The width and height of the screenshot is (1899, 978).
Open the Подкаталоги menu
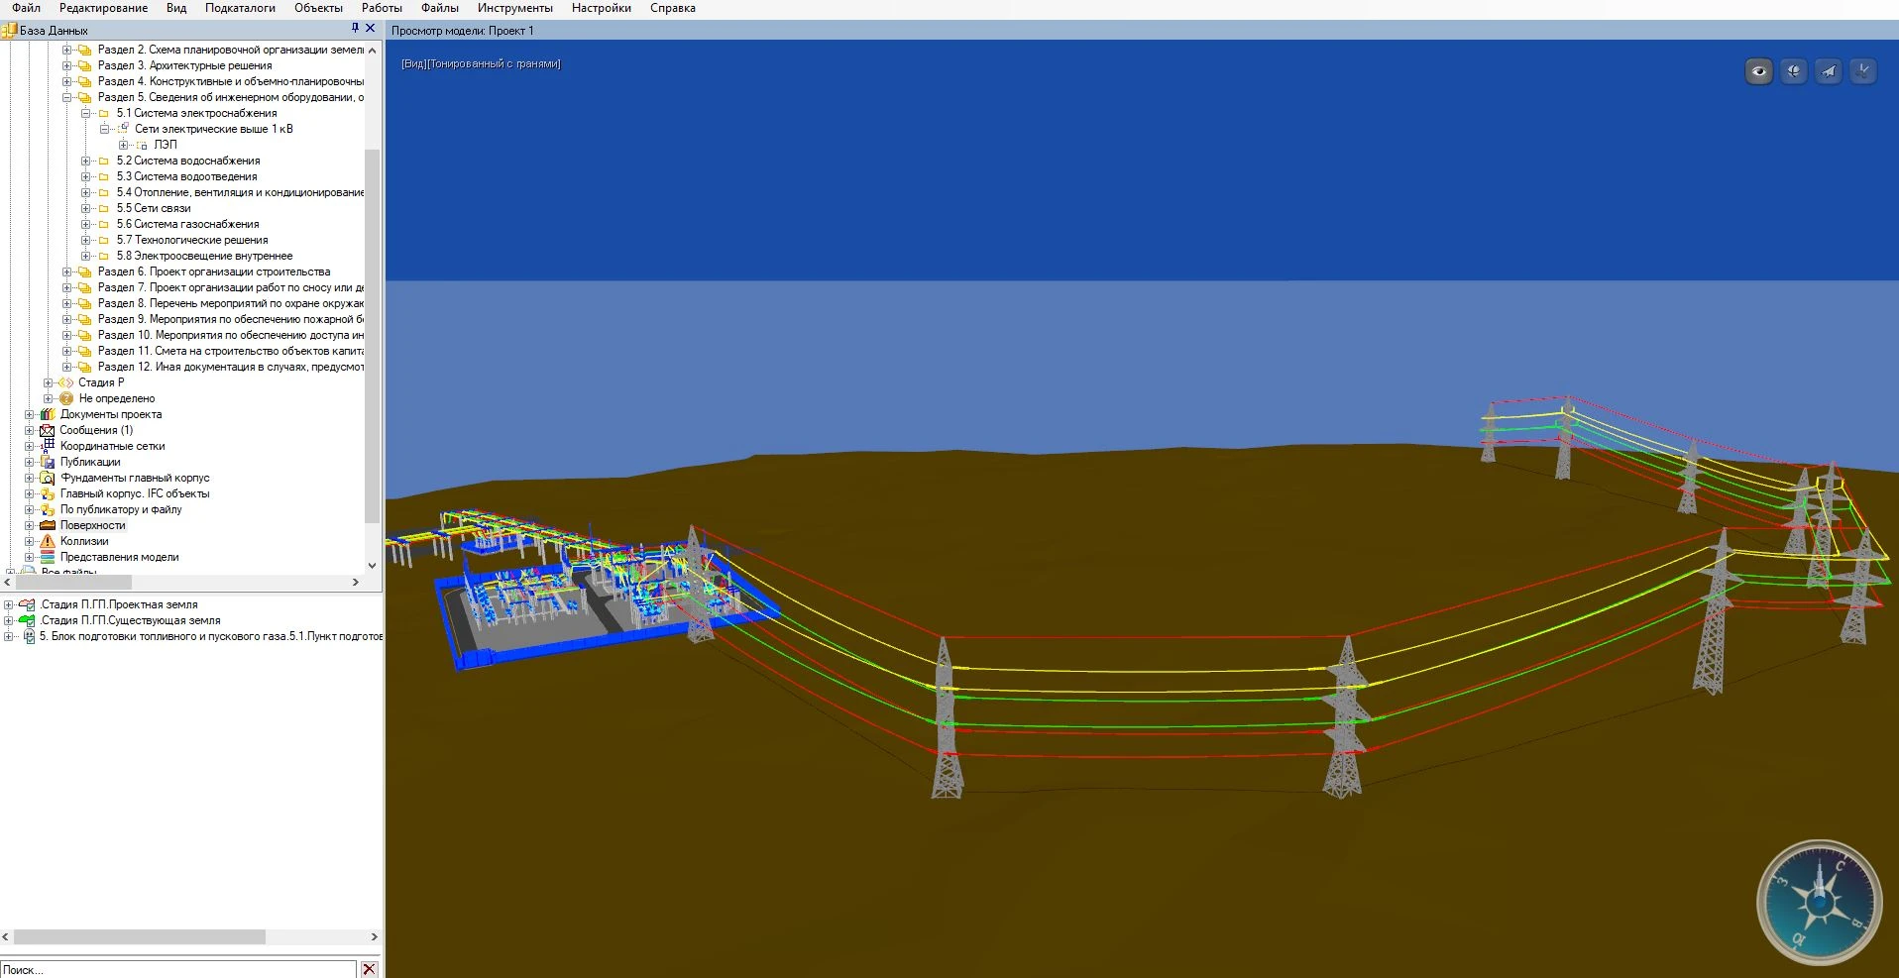tap(240, 8)
